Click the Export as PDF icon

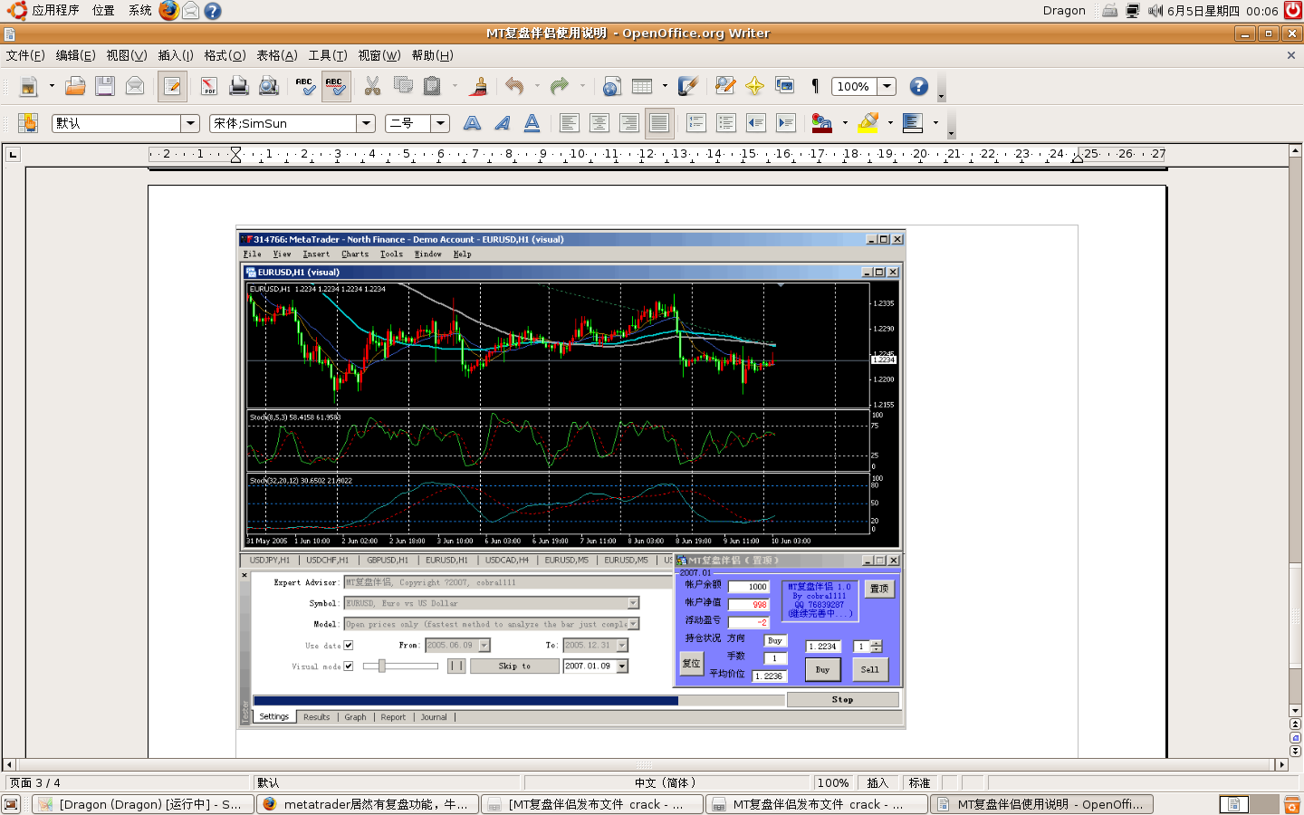209,86
